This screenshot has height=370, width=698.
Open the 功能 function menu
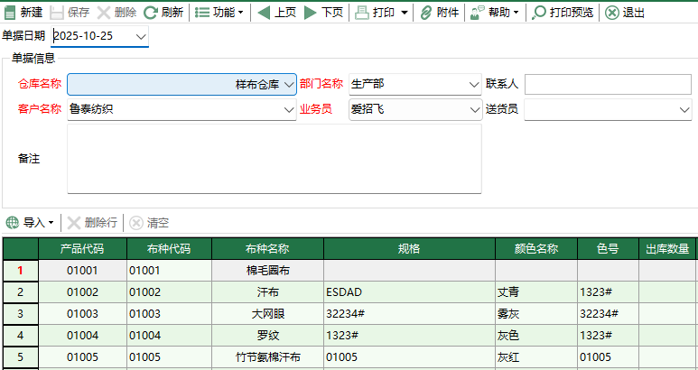click(x=219, y=13)
